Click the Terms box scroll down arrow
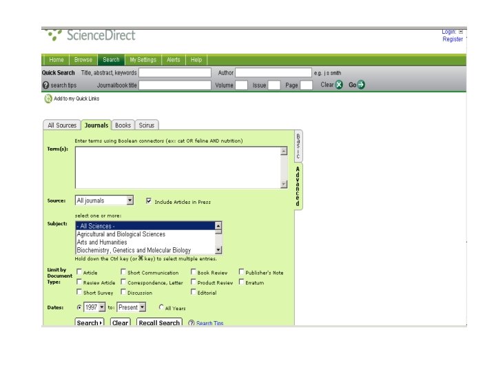Screen dimensions: 496x372 click(284, 184)
